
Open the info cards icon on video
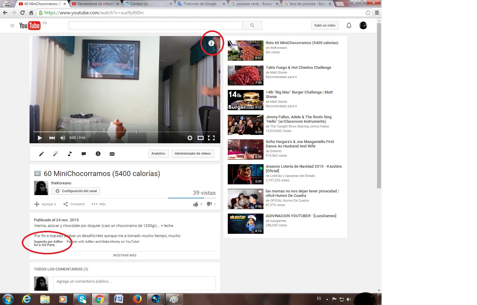pyautogui.click(x=211, y=43)
